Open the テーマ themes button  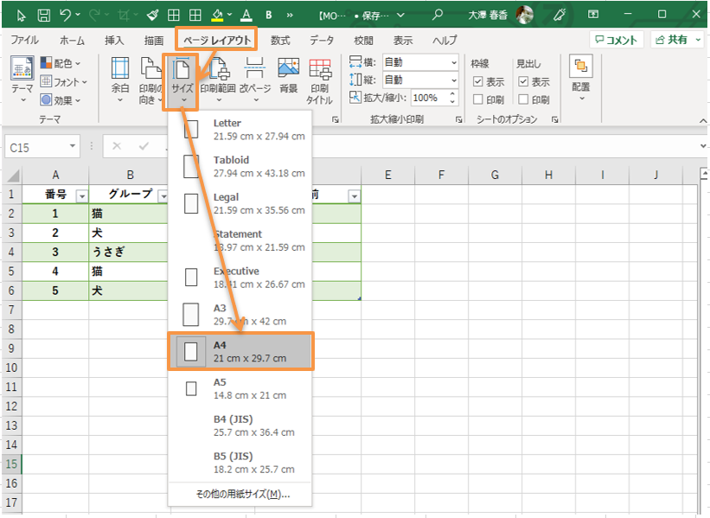tap(22, 80)
